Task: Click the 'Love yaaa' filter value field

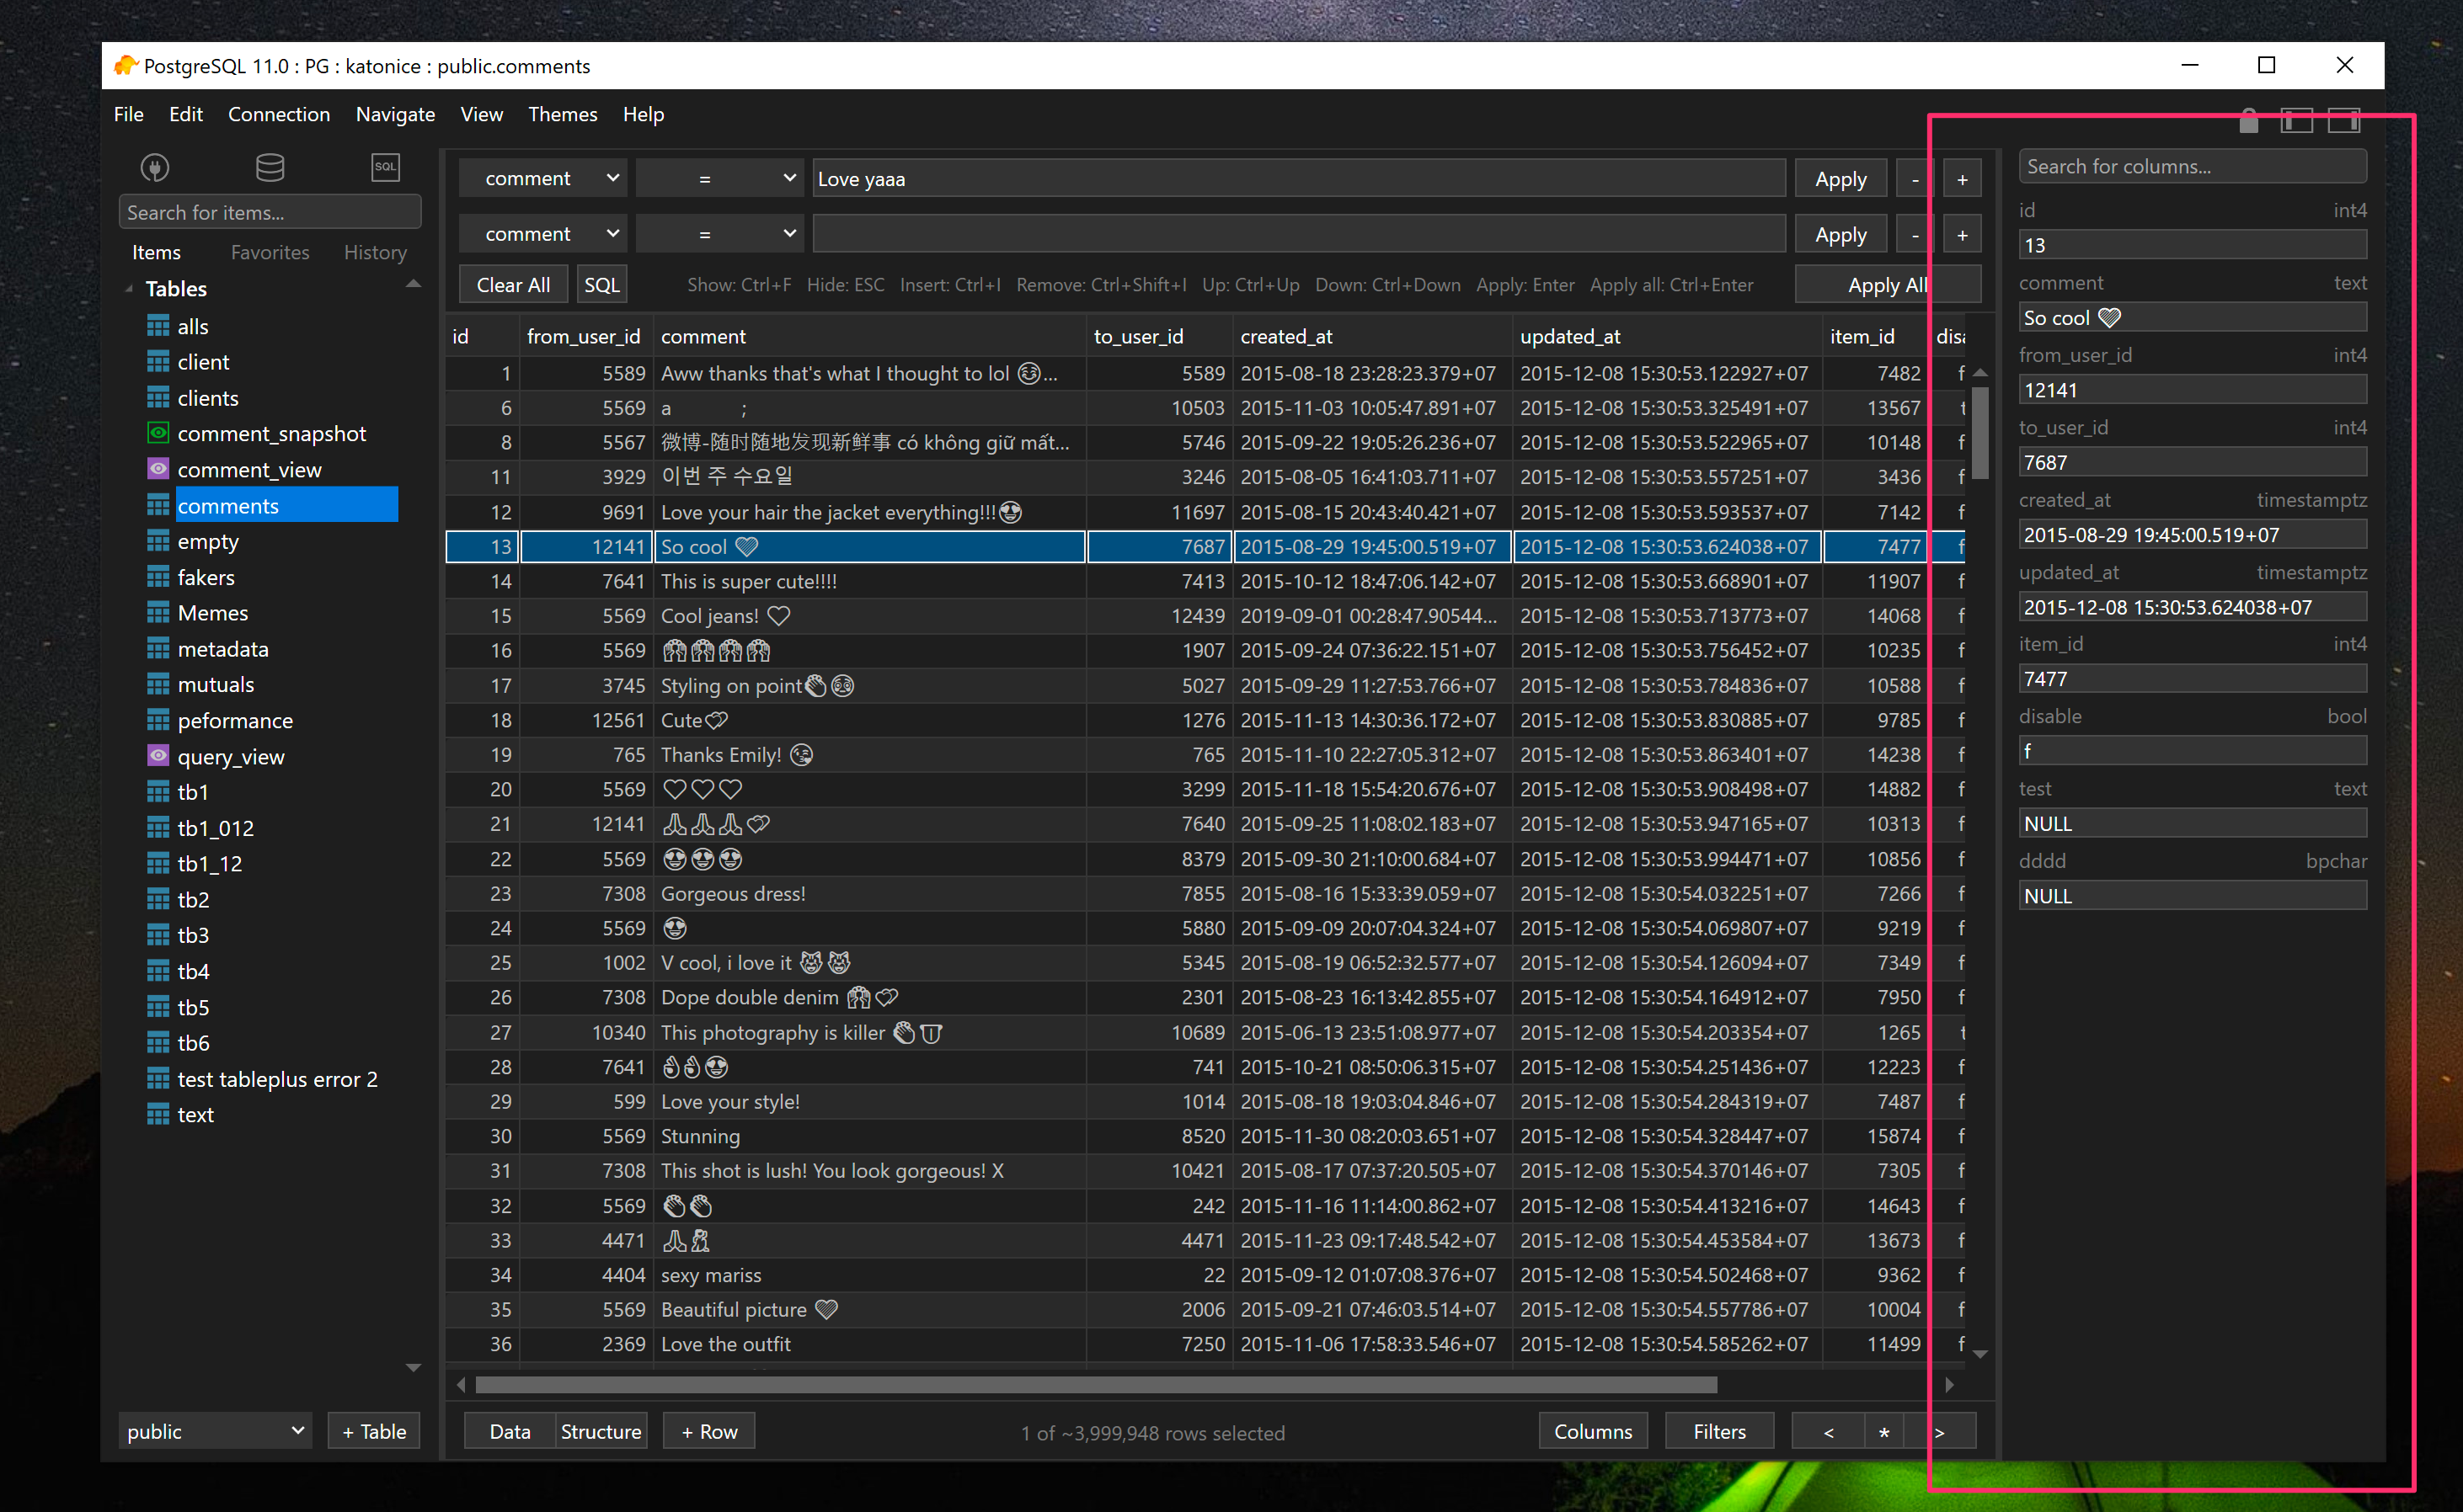Action: (x=1299, y=179)
